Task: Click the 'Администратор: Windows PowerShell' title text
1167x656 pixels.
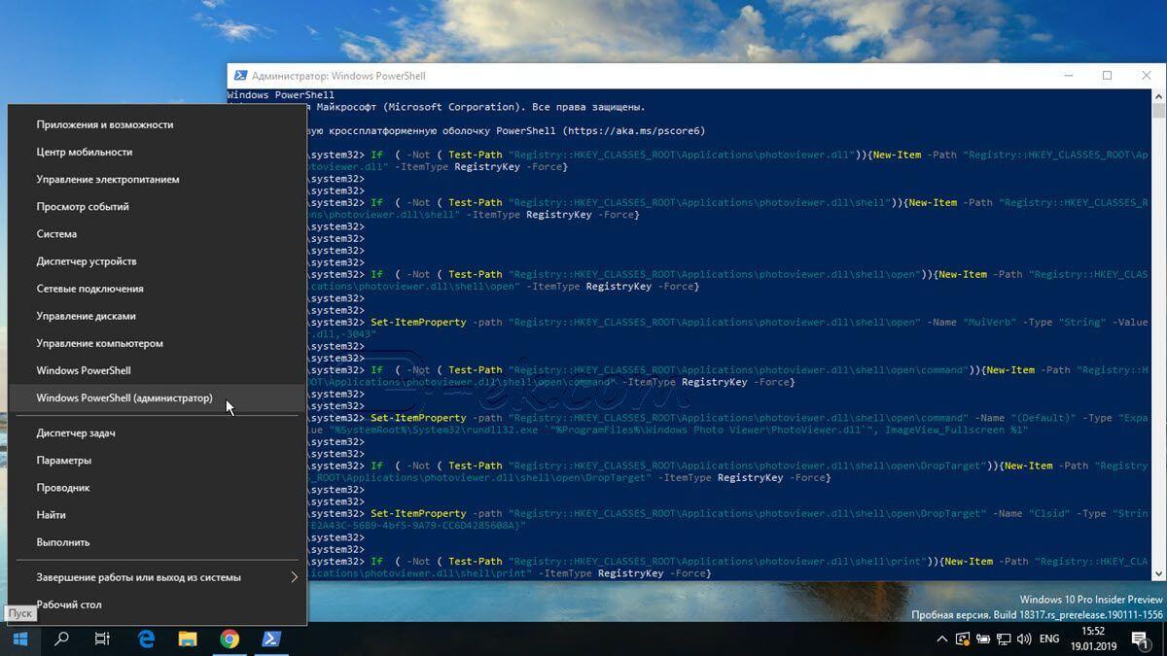Action: pos(338,76)
